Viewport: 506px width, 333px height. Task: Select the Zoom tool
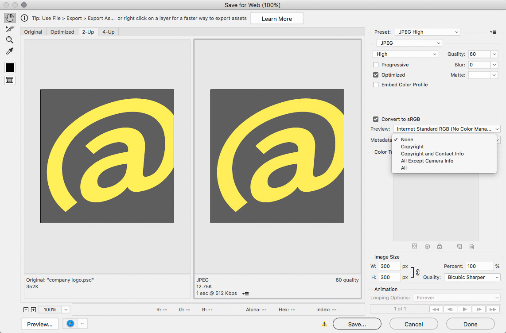point(10,40)
